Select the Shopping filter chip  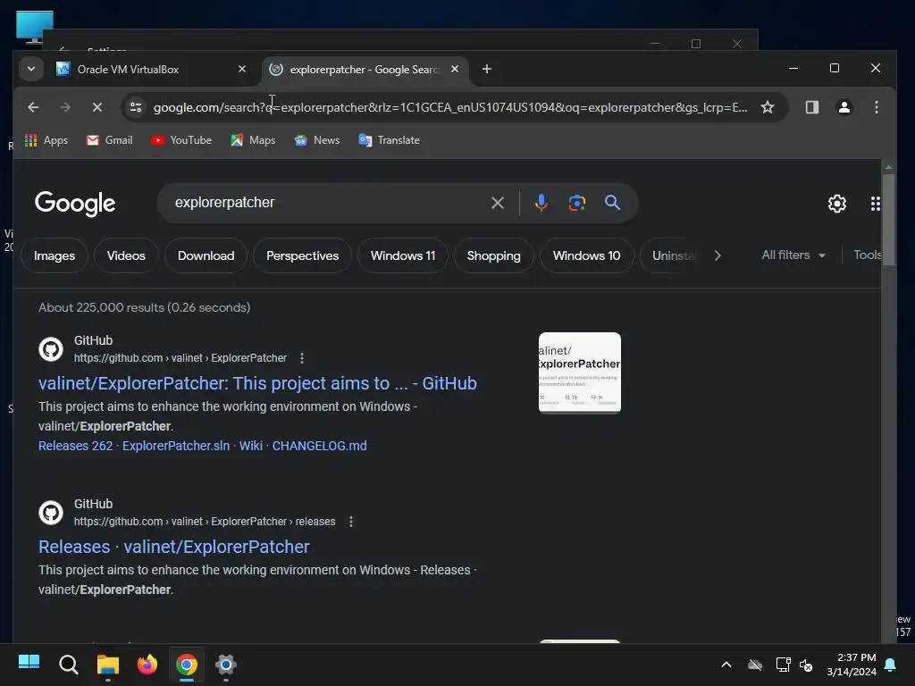click(x=493, y=255)
